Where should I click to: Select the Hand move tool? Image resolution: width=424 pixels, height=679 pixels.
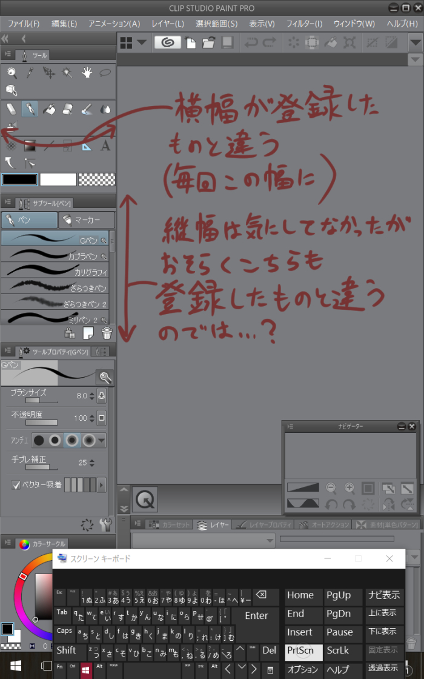[x=87, y=73]
